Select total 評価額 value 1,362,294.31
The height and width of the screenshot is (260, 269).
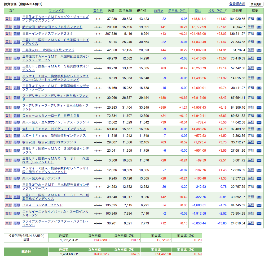(69, 240)
